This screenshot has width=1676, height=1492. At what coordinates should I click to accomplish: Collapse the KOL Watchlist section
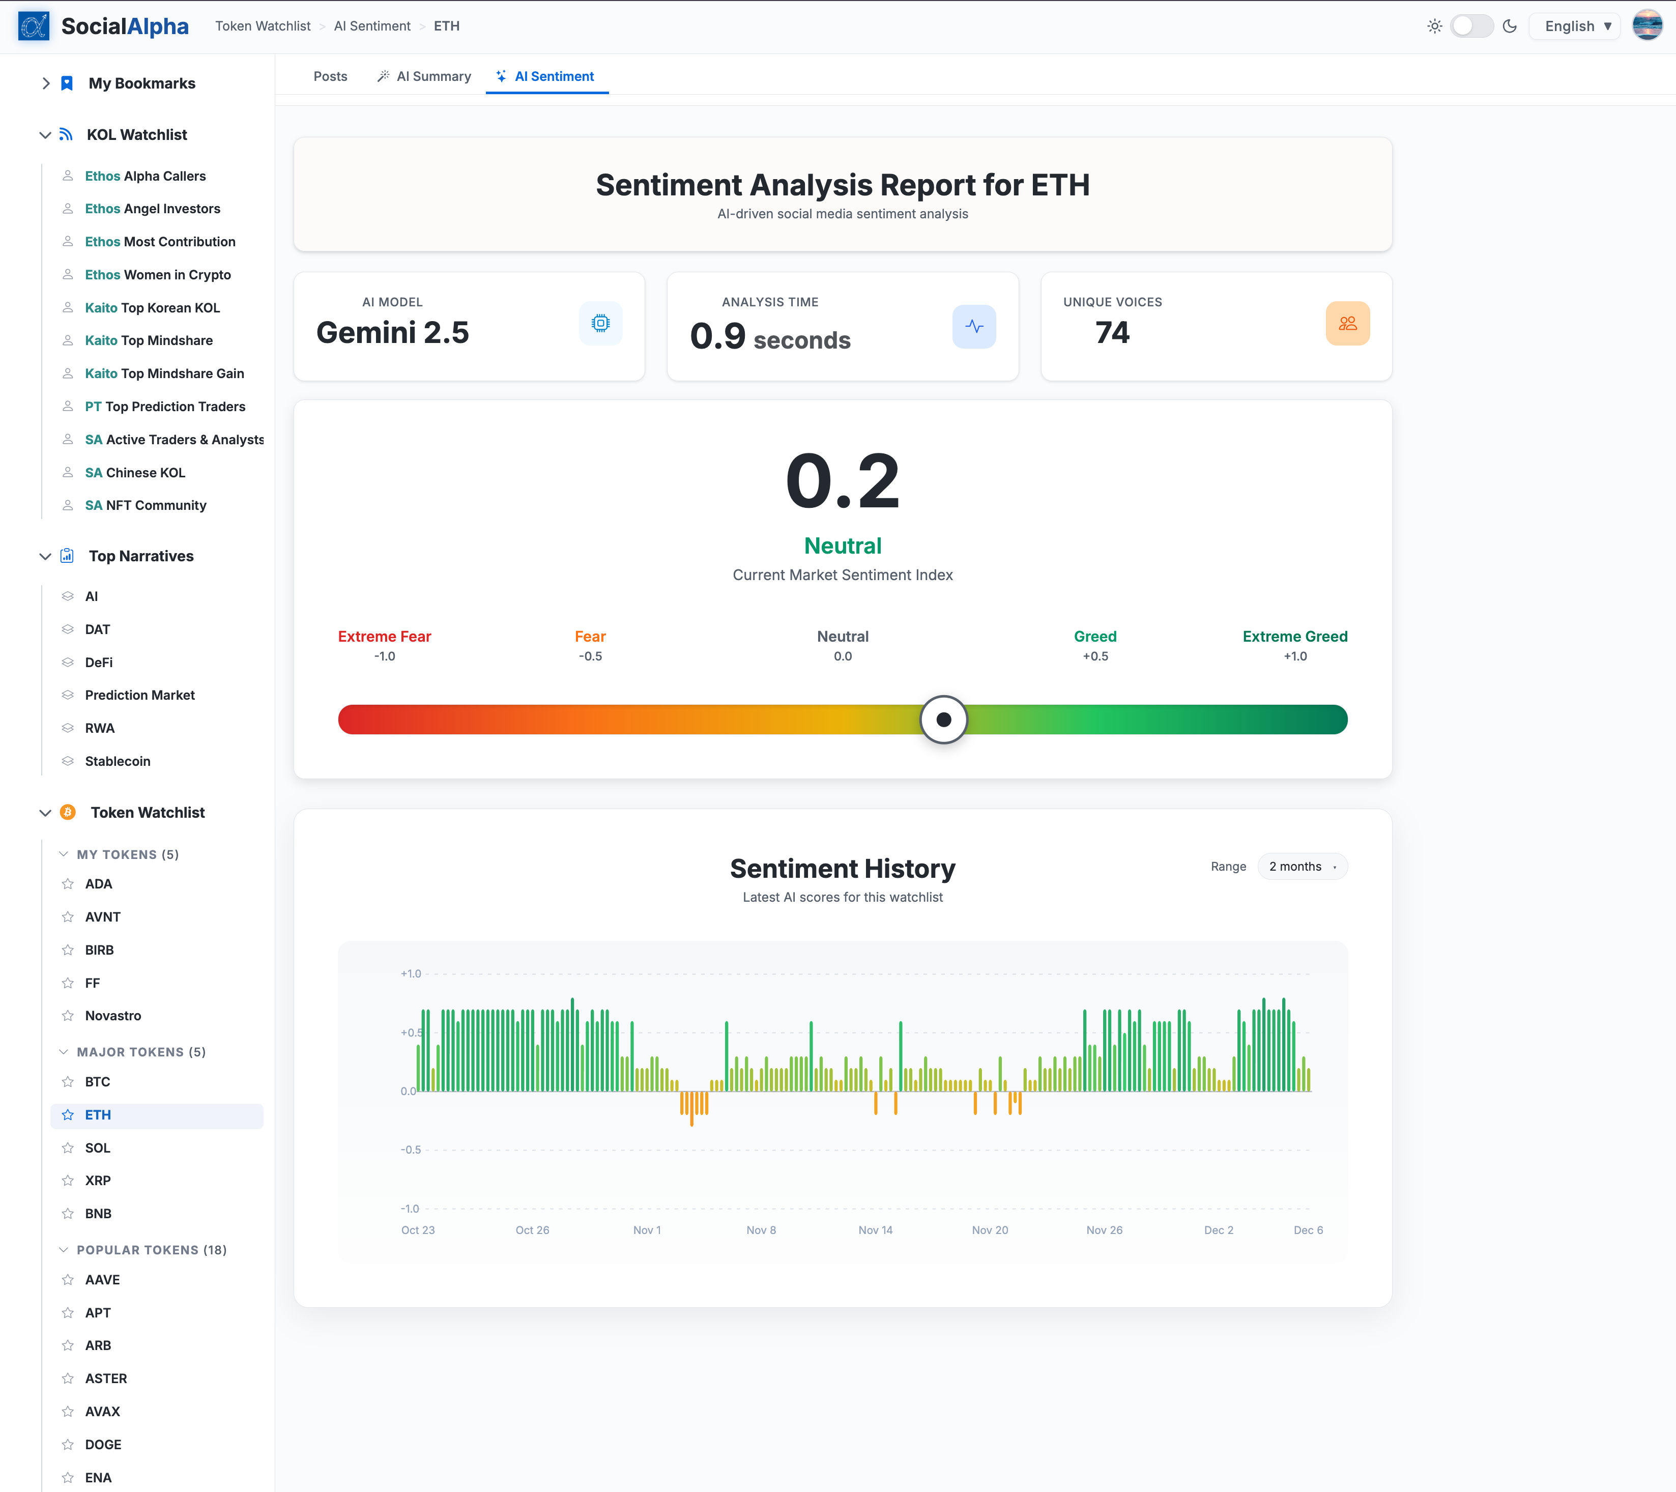point(45,134)
